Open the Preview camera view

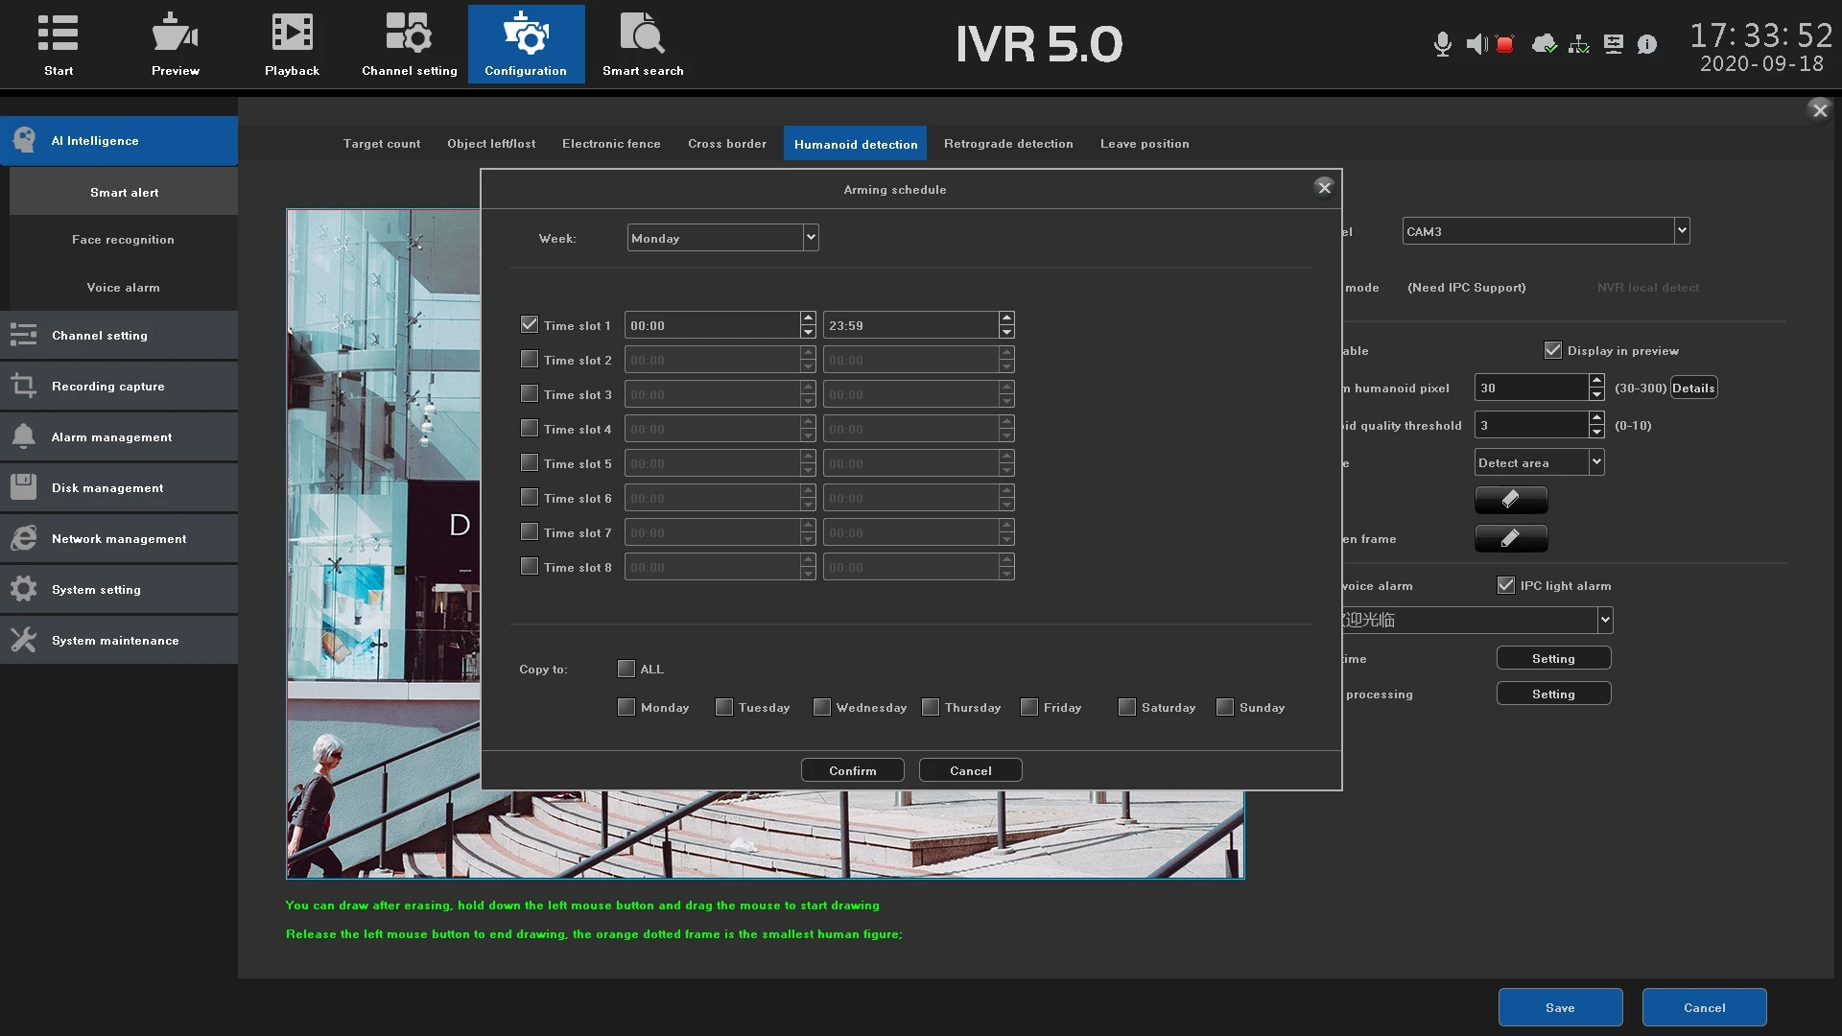click(175, 44)
